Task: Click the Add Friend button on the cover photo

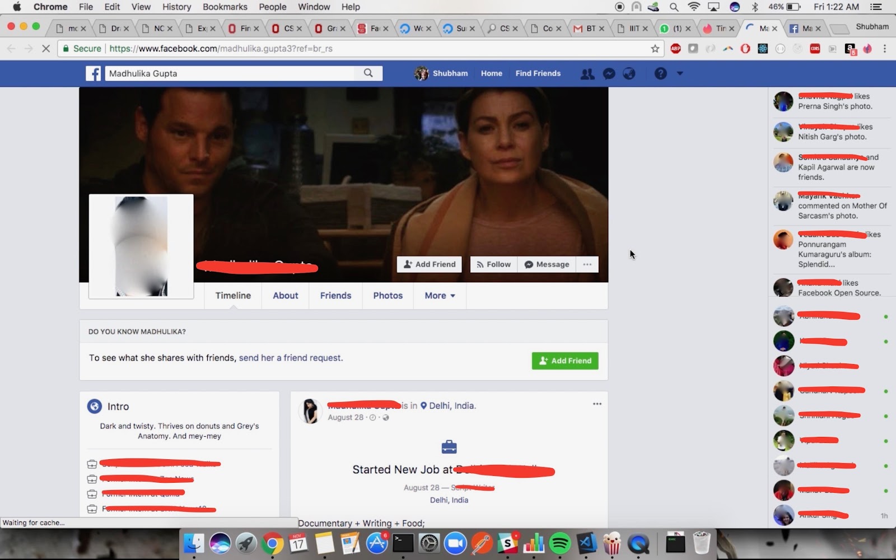Action: point(430,264)
